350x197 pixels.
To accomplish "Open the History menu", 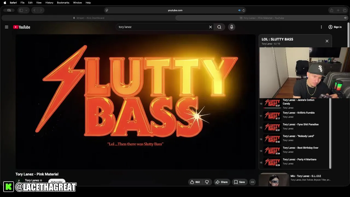I will (49, 2).
